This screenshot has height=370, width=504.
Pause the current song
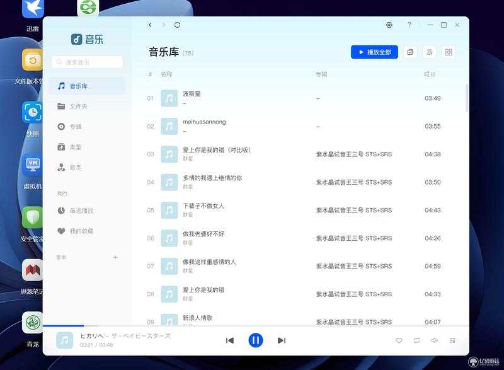[256, 340]
